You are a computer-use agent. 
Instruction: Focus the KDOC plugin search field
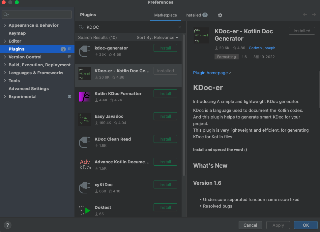[x=131, y=27]
